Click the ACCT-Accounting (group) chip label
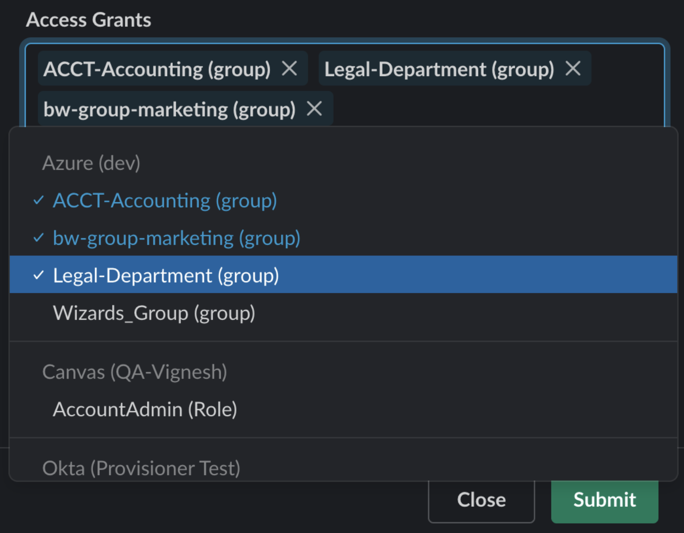This screenshot has width=684, height=533. click(157, 69)
